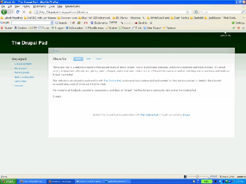The image size is (246, 184).
Task: Open the File menu
Action: click(x=3, y=6)
